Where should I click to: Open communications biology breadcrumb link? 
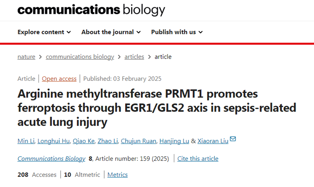pos(80,57)
